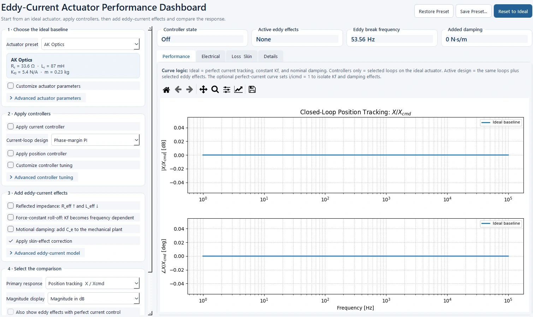Click the Back arrow plot icon
This screenshot has height=317, width=533.
(x=178, y=90)
